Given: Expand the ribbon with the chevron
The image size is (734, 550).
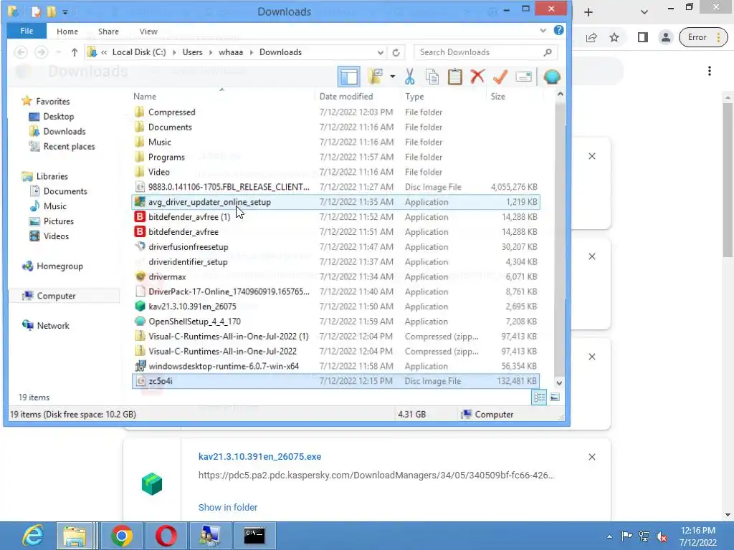Looking at the screenshot, I should (x=543, y=30).
